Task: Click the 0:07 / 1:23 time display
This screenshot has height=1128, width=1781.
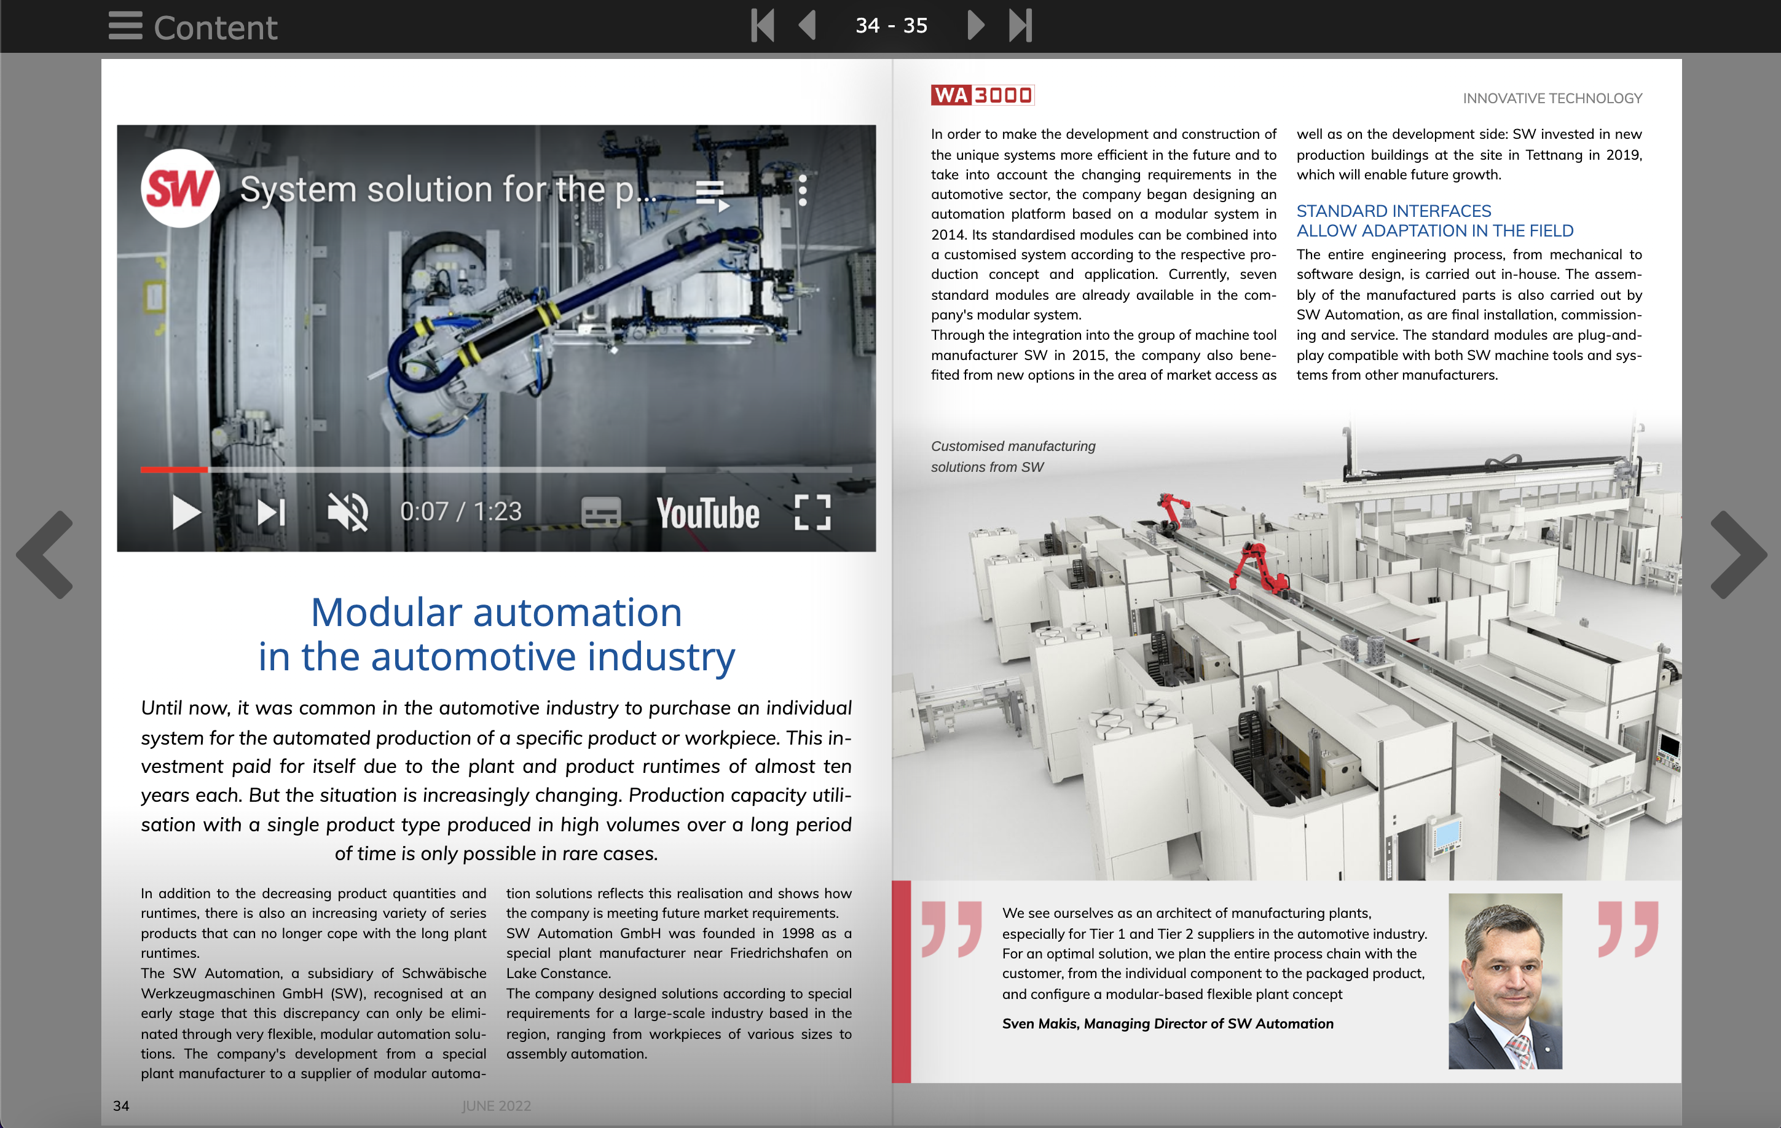Action: [461, 512]
